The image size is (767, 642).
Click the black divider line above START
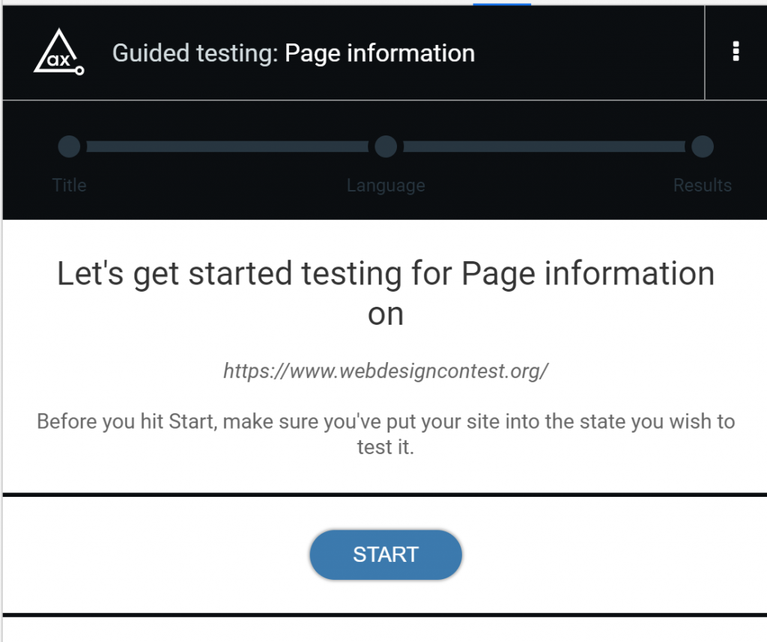tap(384, 495)
